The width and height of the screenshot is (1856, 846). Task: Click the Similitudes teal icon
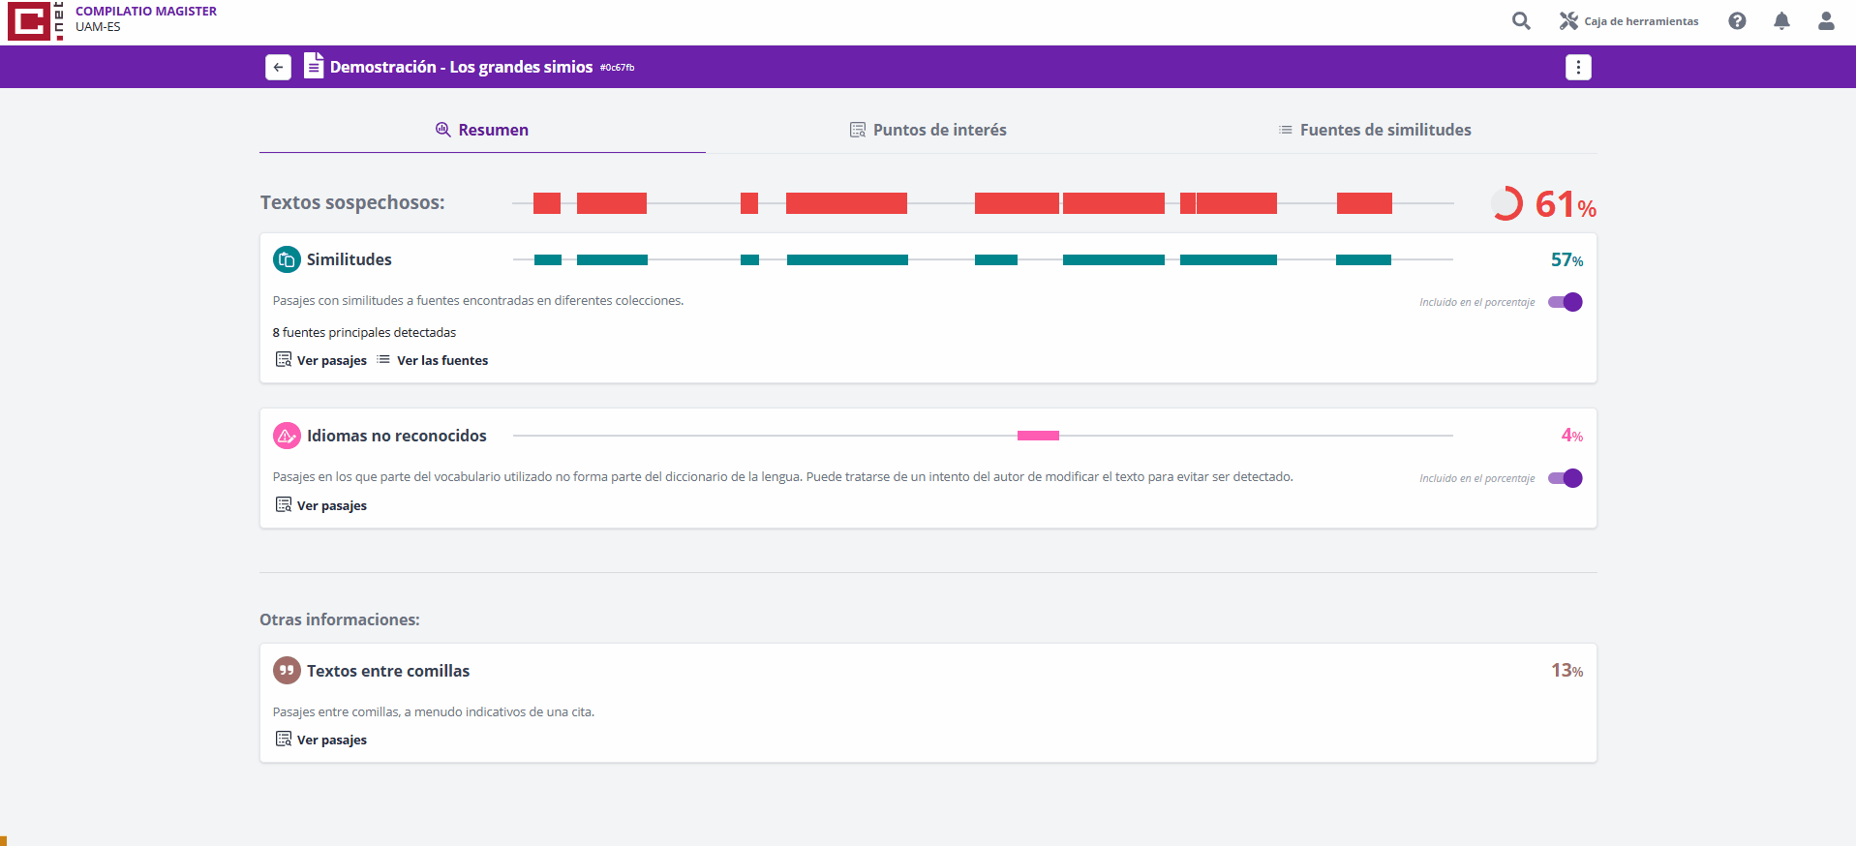tap(287, 259)
